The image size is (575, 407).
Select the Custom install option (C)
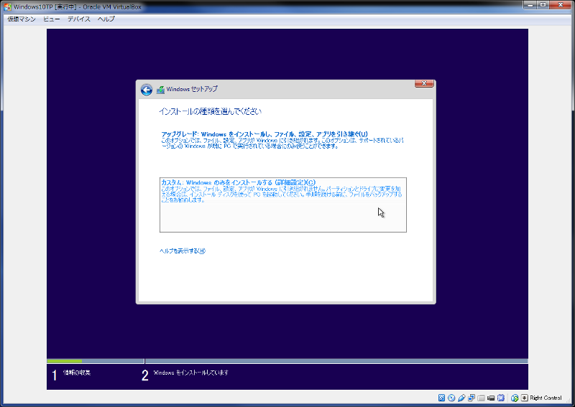coord(283,205)
